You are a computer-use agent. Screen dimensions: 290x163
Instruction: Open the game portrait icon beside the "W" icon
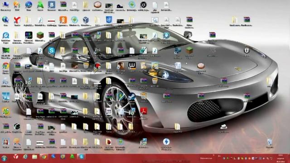pyautogui.click(x=120, y=66)
